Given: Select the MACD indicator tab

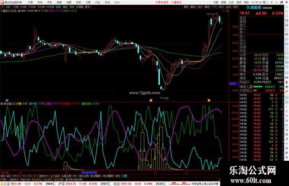Looking at the screenshot, I should [17, 176].
